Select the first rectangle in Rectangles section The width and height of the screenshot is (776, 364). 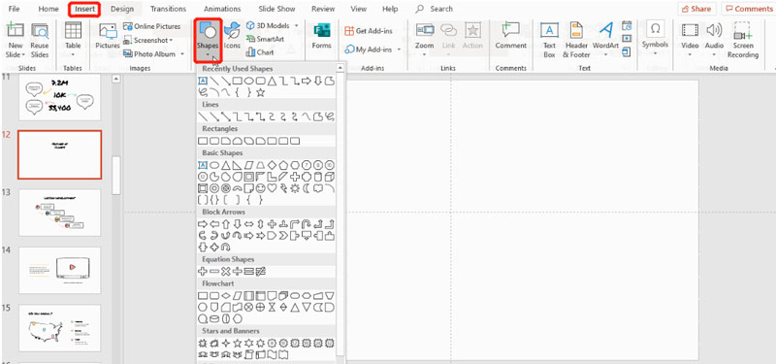tap(203, 141)
